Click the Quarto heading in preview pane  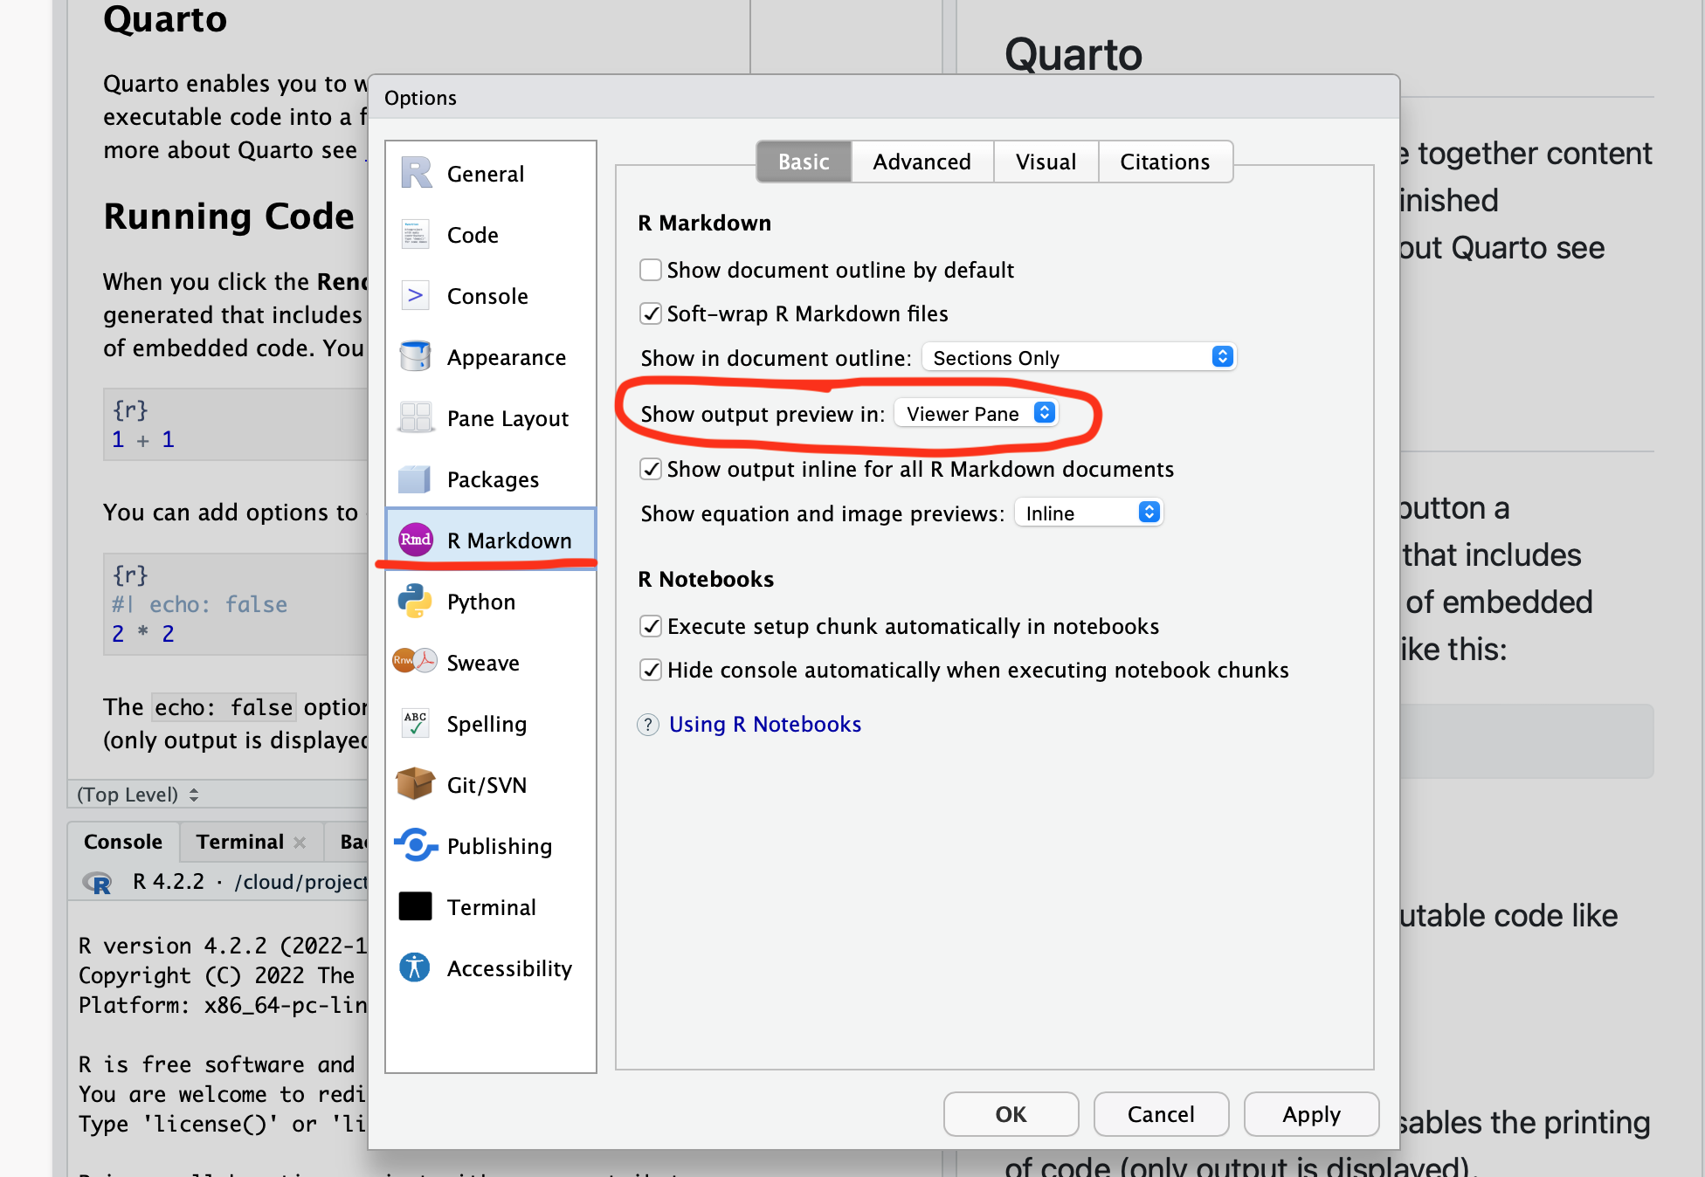tap(1073, 54)
